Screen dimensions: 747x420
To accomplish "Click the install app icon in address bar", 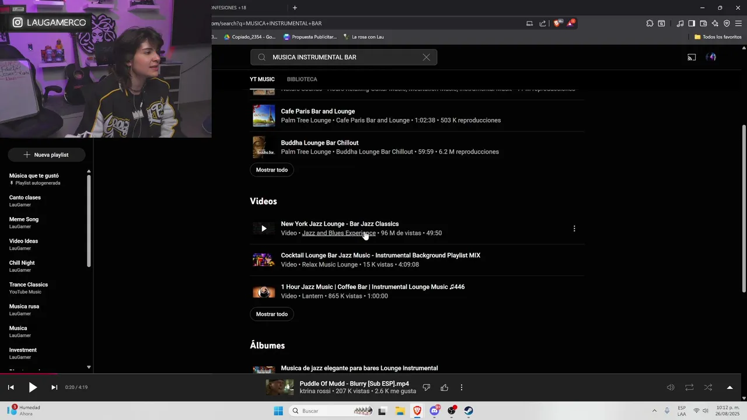I will tap(529, 23).
